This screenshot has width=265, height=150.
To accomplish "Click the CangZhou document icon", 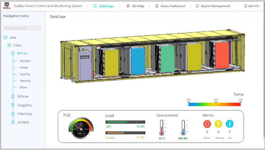I will click(x=13, y=105).
